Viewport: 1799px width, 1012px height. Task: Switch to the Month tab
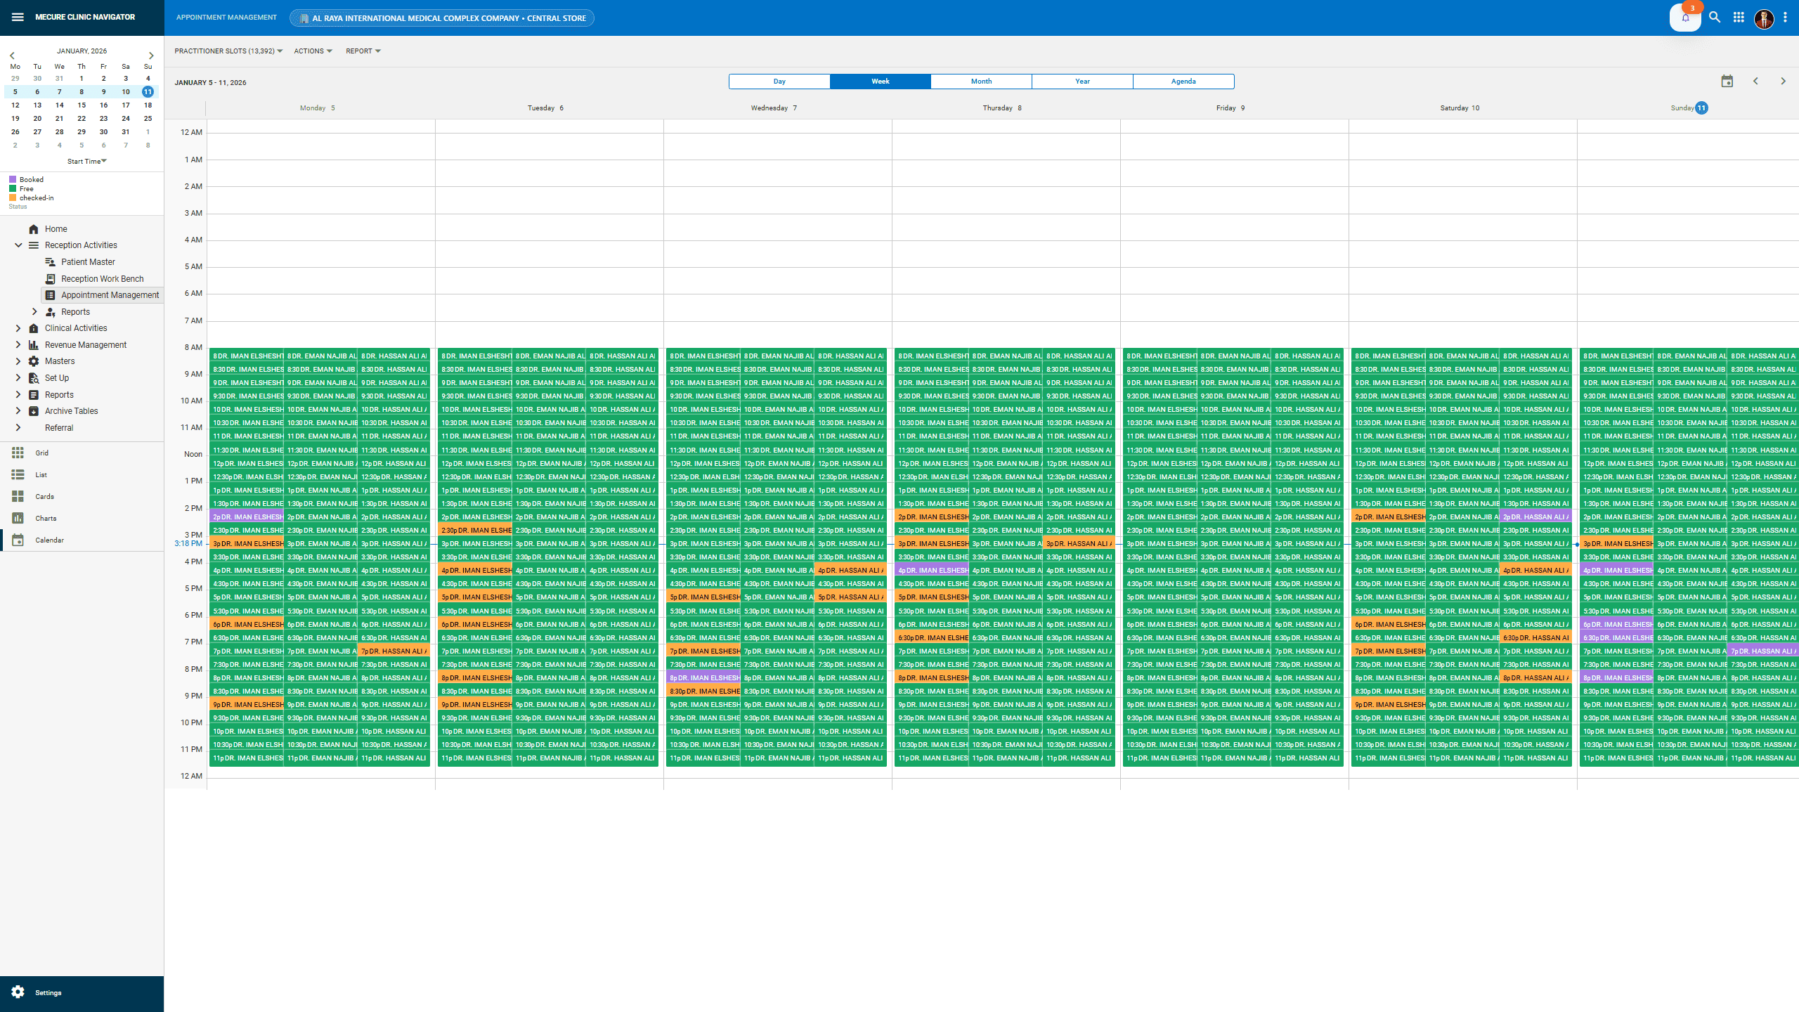coord(980,81)
